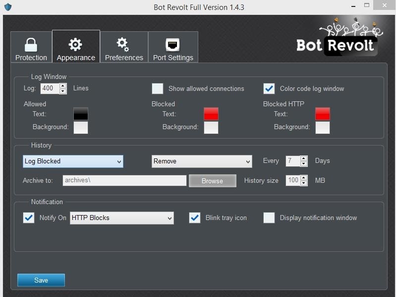Click the "Blink tray icon" label text
The image size is (396, 297).
point(226,218)
